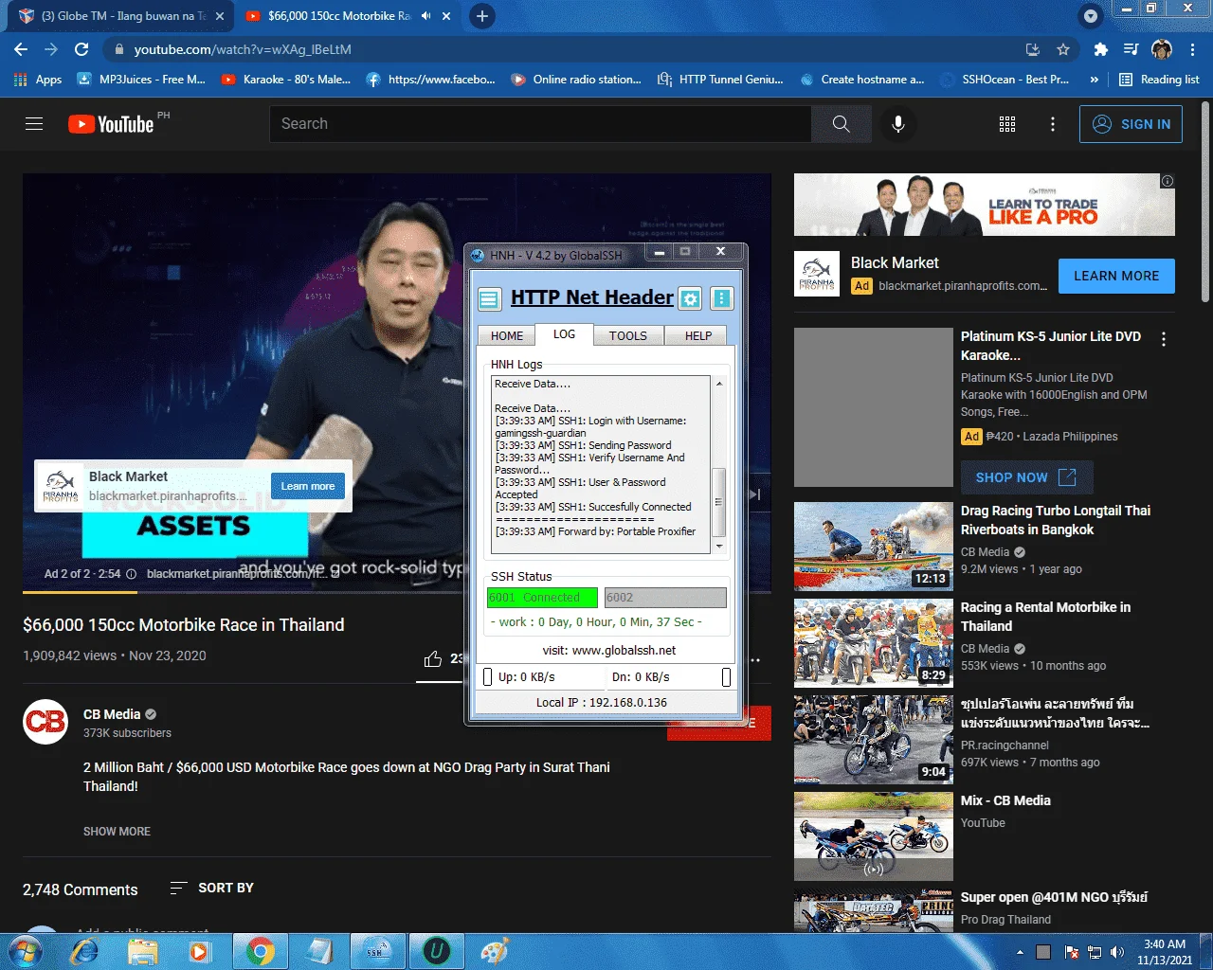Open IObit Uninstaller taskbar icon
1213x970 pixels.
(436, 951)
